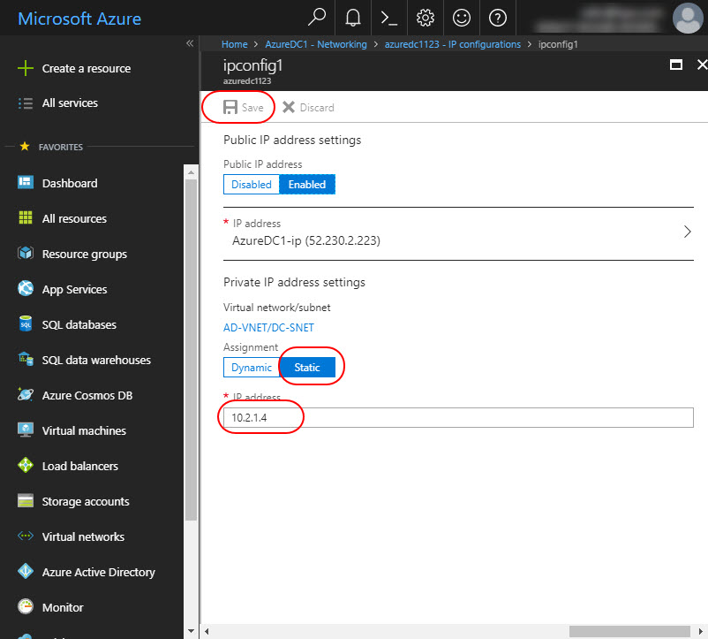The width and height of the screenshot is (708, 639).
Task: Open Create a resource menu entry
Action: pyautogui.click(x=87, y=68)
